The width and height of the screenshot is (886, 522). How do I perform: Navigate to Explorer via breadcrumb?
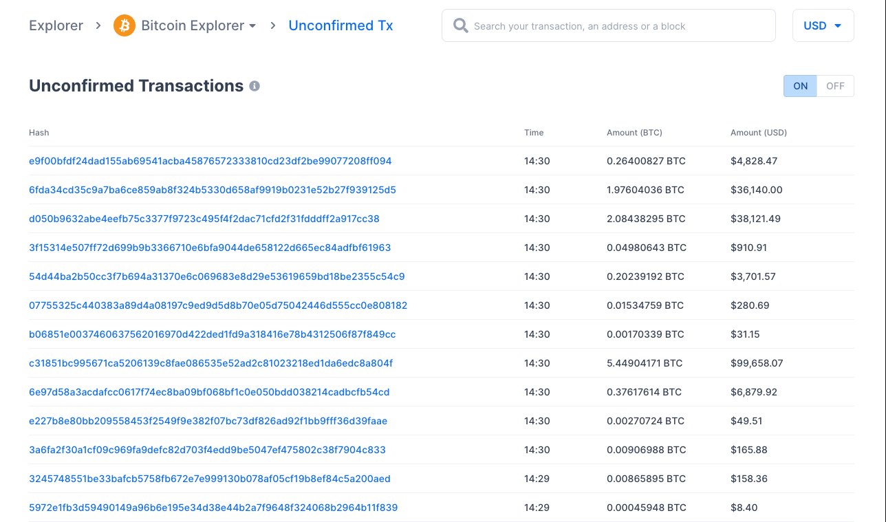56,25
